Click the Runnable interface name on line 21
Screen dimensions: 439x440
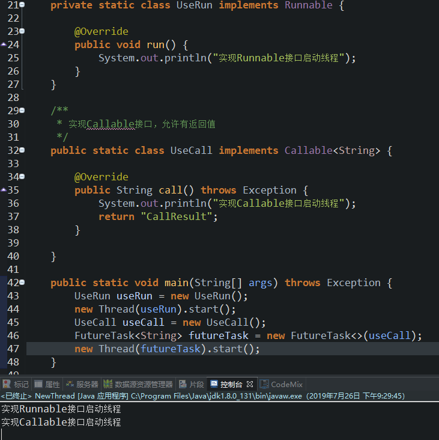click(x=308, y=5)
